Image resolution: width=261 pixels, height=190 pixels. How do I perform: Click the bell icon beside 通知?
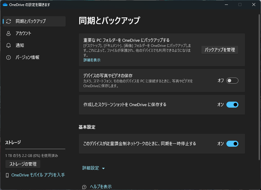pos(8,45)
